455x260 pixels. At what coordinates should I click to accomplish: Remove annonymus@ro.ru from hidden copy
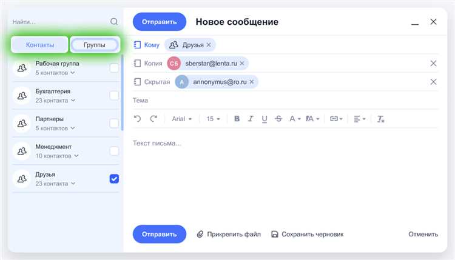coord(252,82)
